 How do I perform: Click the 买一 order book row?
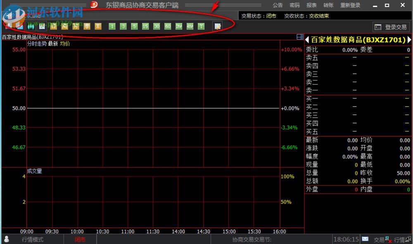pos(358,99)
